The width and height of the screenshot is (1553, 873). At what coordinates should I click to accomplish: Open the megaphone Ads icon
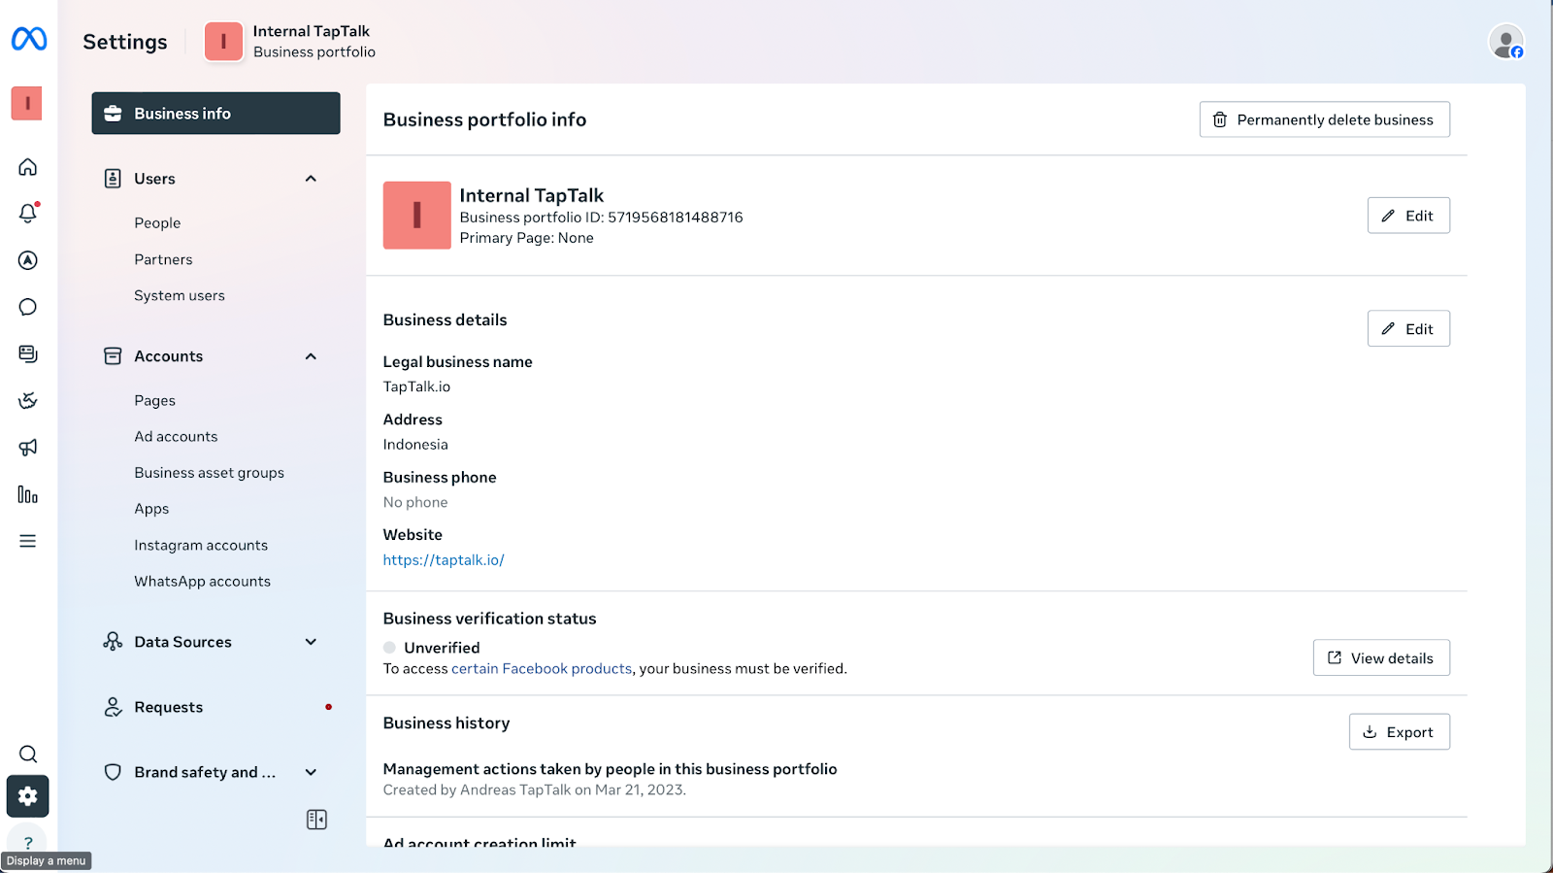(28, 448)
